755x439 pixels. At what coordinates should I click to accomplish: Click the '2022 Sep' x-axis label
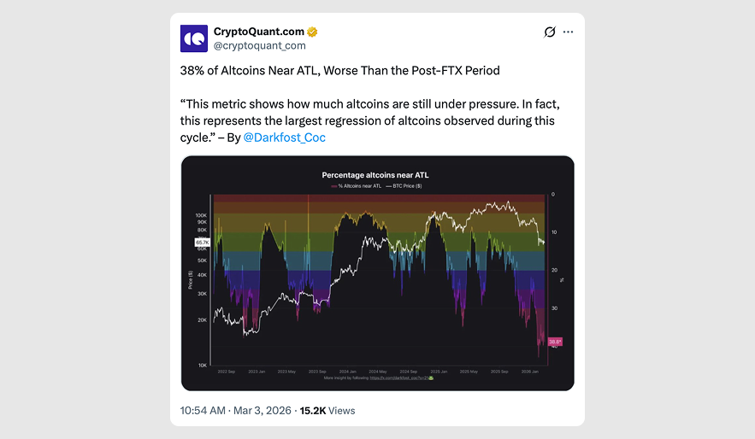226,372
